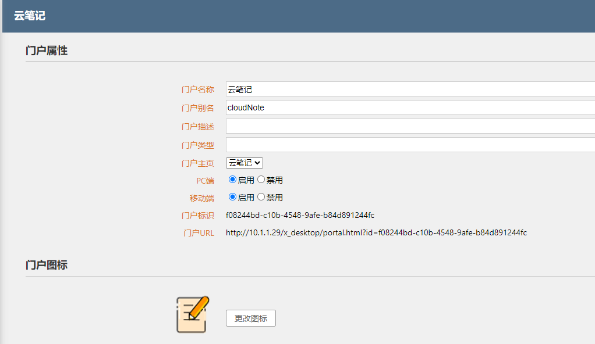Click the 门户URL label
Screen dimensions: 595x344
coord(199,233)
